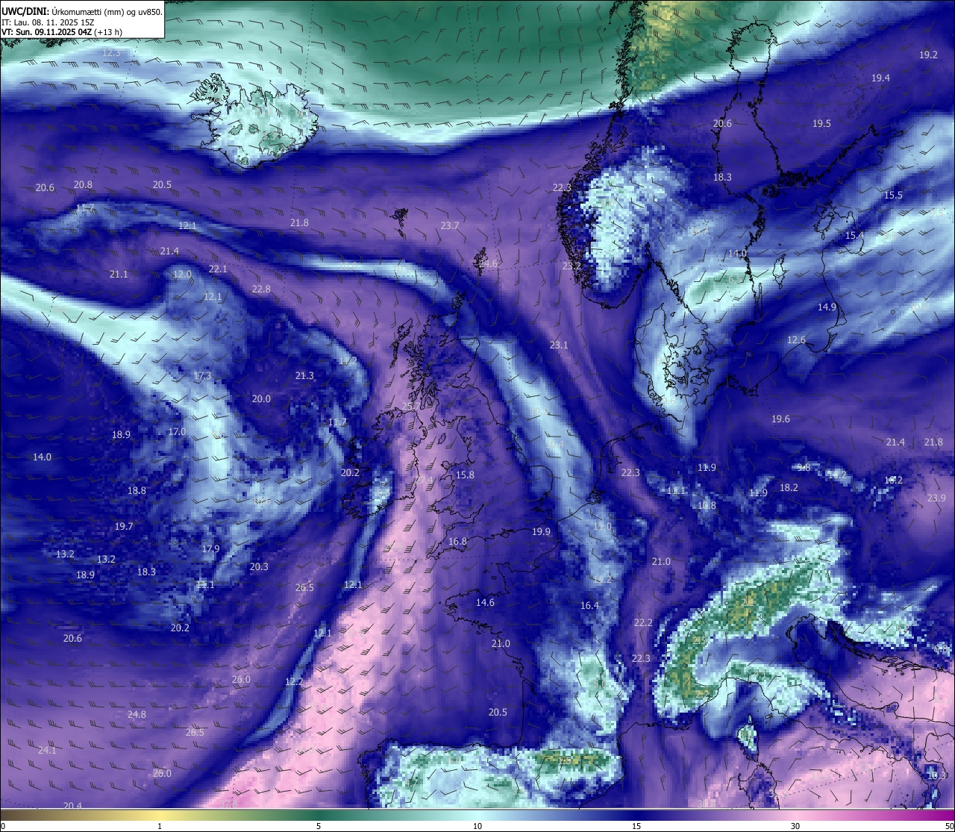Screen dimensions: 955x832
Task: Click the 0 tick on the color scale
Action: [3, 826]
